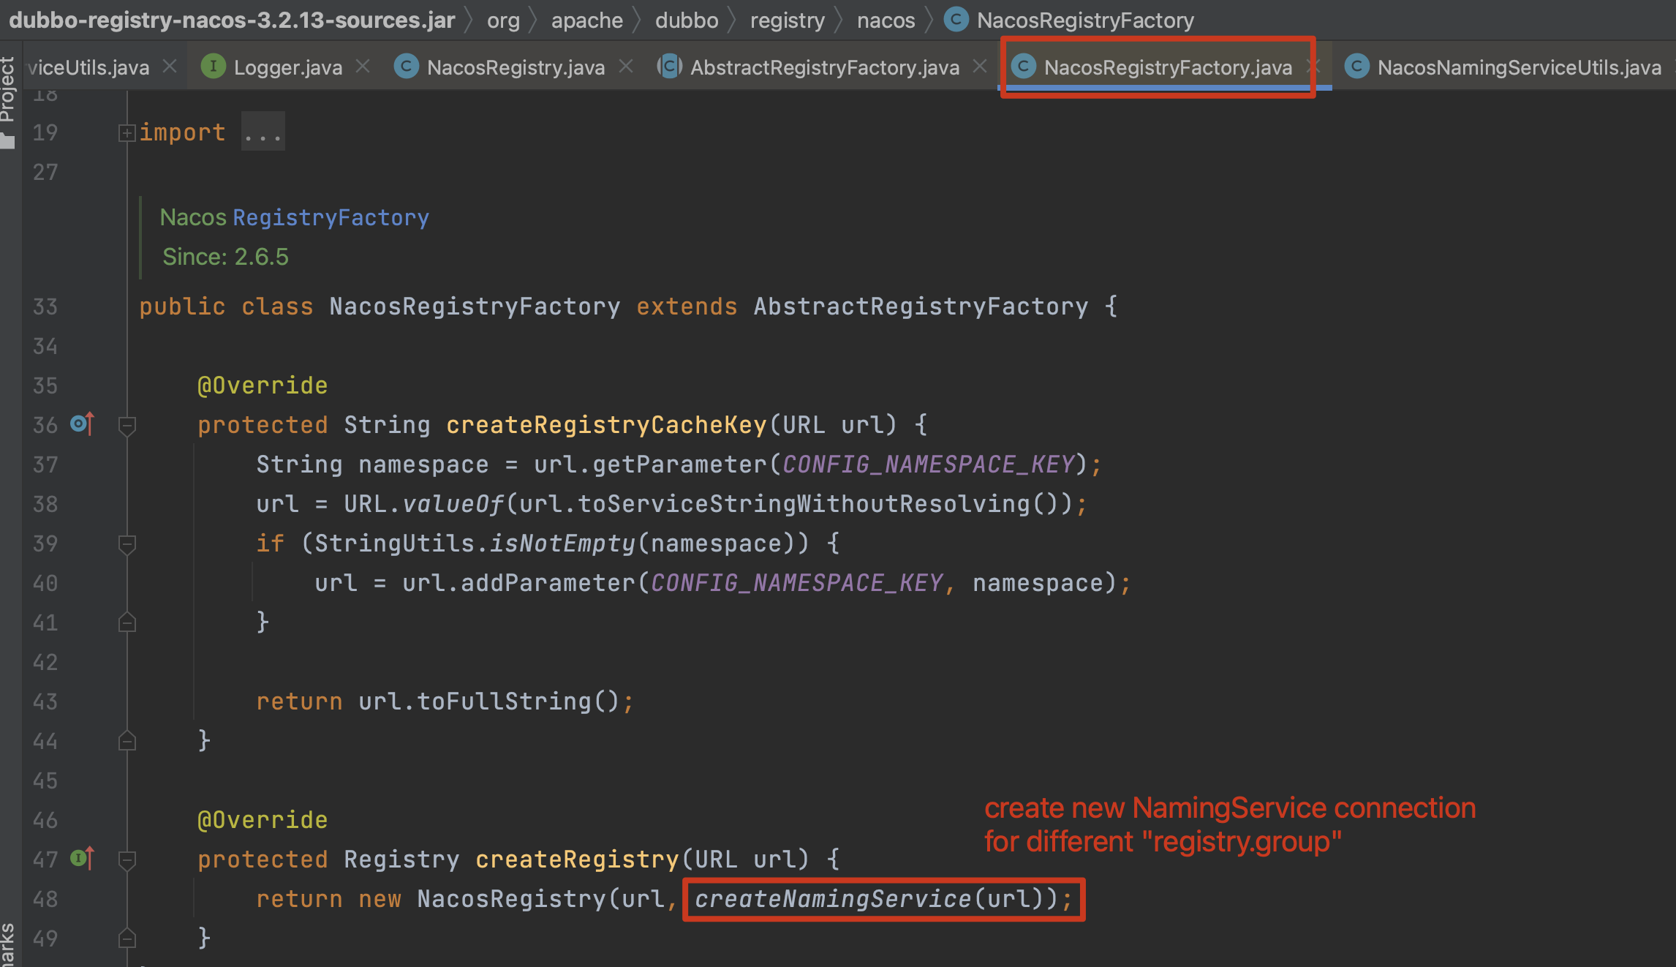Click toServiceStringWithoutResolving on line 38
This screenshot has width=1676, height=967.
point(804,503)
